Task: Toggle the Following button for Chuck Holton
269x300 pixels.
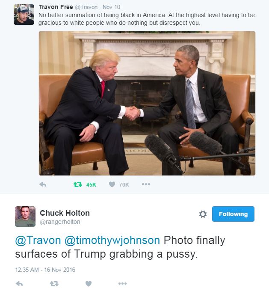Action: (233, 214)
